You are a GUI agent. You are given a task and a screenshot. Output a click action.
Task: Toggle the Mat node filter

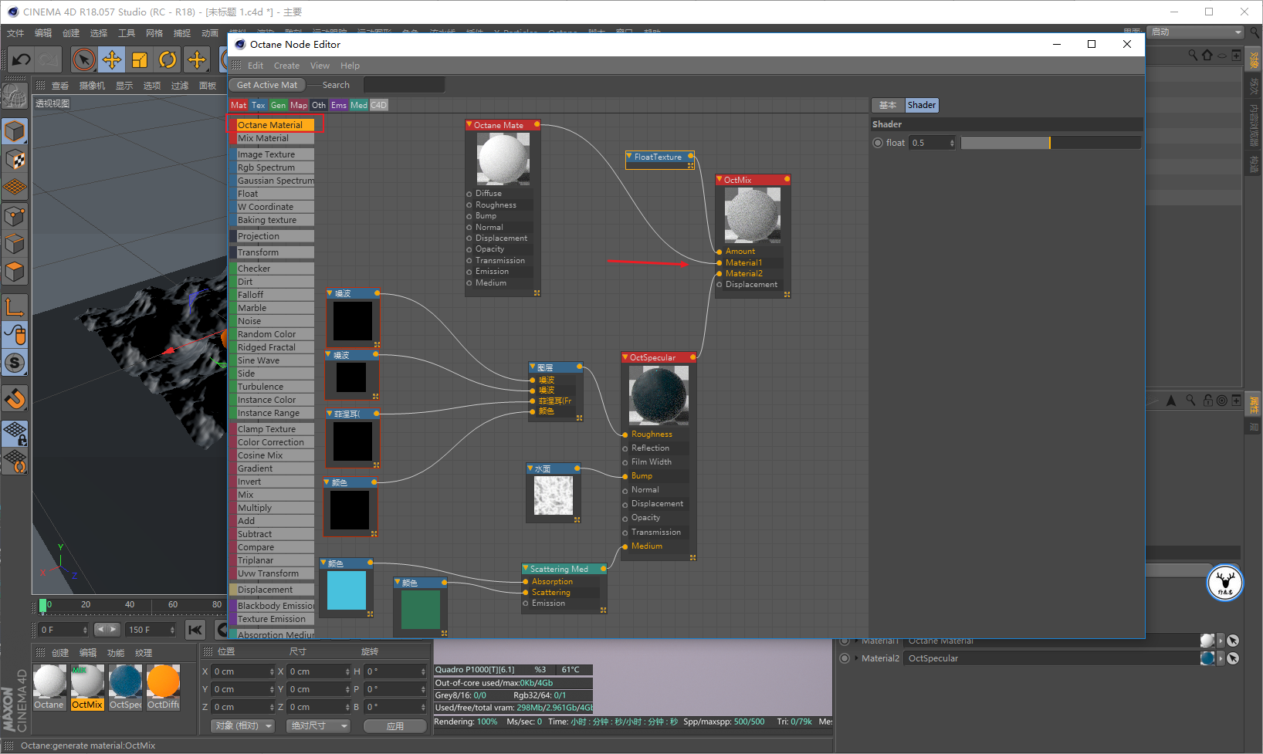click(x=239, y=105)
